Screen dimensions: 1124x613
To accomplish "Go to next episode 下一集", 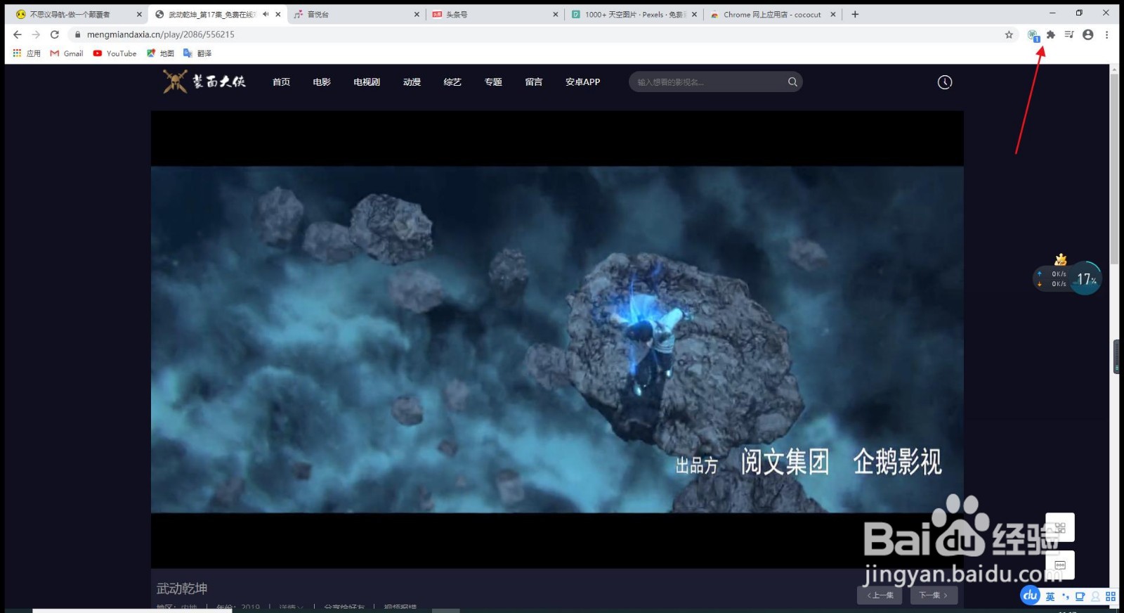I will (x=934, y=595).
